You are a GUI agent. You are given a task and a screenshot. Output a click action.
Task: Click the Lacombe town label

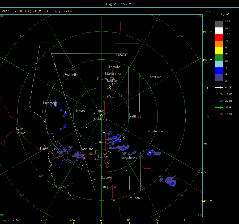click(115, 67)
